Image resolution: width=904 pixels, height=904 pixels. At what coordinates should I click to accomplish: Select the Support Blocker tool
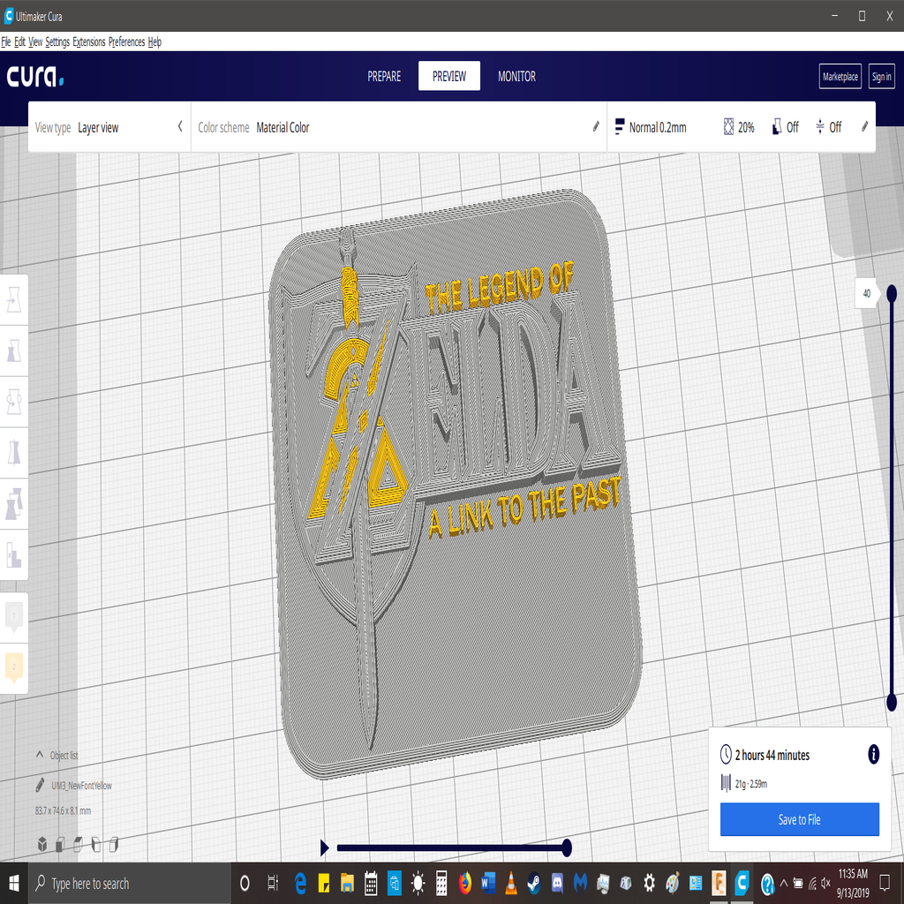(x=13, y=554)
